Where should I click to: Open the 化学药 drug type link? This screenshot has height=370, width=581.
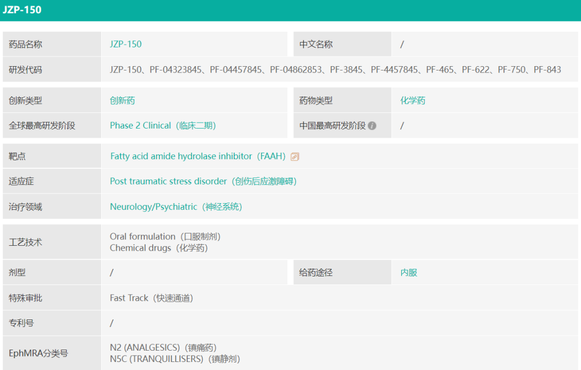click(413, 101)
